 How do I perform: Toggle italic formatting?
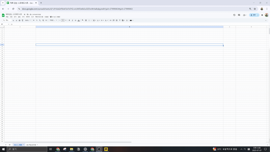73,20
